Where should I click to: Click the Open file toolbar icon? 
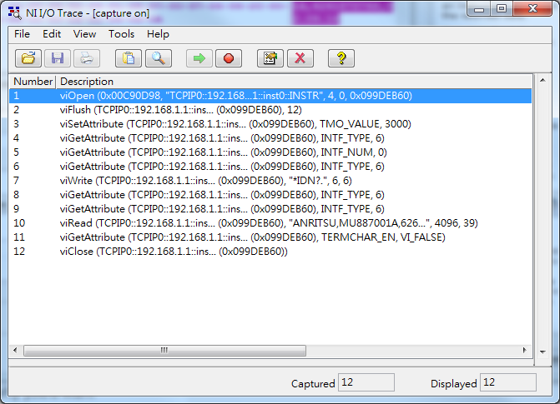tap(28, 58)
